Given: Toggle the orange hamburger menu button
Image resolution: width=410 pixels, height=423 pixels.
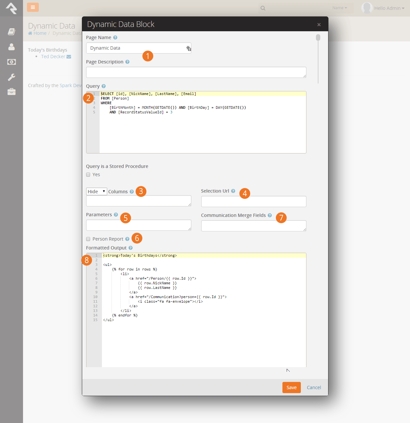Looking at the screenshot, I should coord(33,7).
